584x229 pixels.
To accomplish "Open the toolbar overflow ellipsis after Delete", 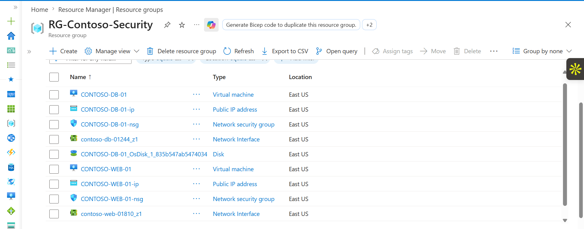I will point(494,51).
